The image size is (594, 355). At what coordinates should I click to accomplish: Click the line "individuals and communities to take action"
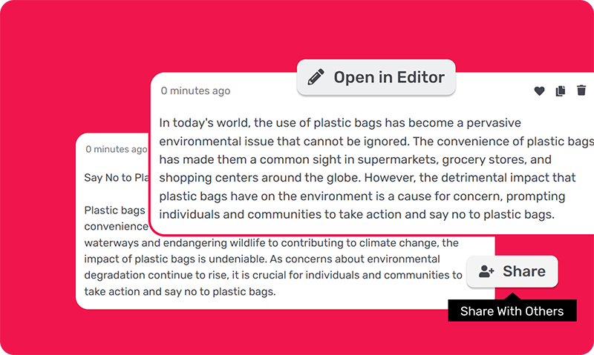click(x=356, y=215)
